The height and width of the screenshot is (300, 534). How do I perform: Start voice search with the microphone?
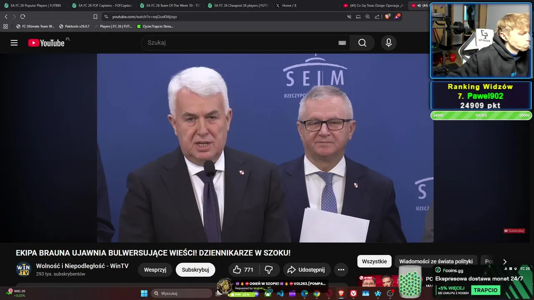coord(389,42)
